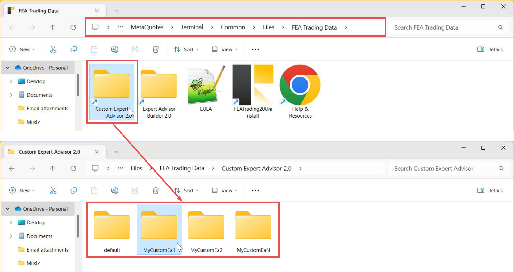Expand Documents tree node in upper window

click(11, 95)
